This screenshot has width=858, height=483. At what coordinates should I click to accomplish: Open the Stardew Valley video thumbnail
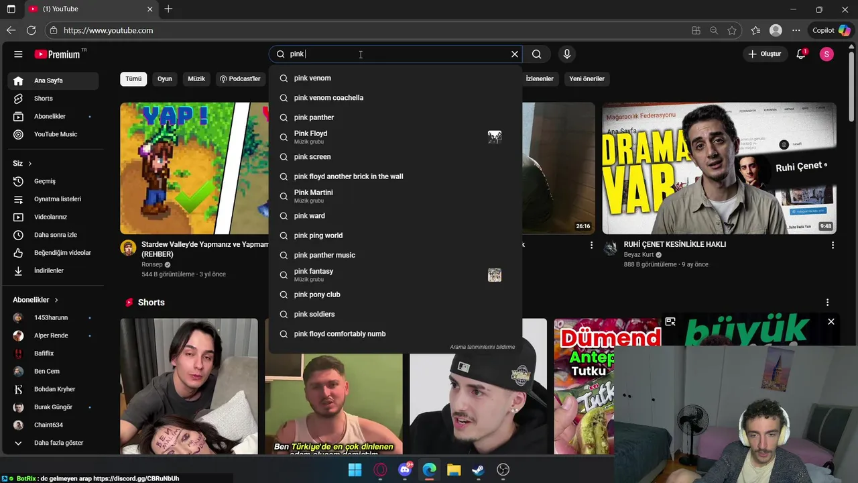194,168
